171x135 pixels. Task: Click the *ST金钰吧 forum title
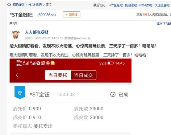coord(21,15)
